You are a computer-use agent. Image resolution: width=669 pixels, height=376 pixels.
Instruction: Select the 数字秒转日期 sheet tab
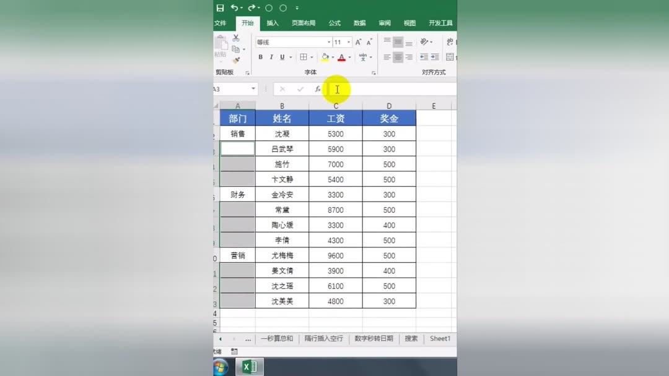pyautogui.click(x=374, y=338)
